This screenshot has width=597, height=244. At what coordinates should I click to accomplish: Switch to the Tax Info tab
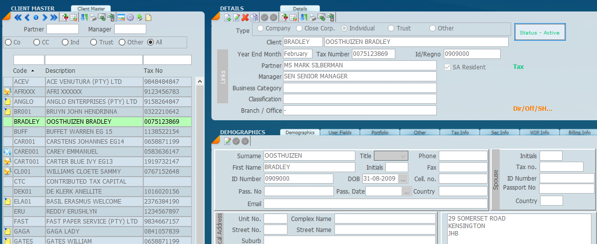point(459,133)
